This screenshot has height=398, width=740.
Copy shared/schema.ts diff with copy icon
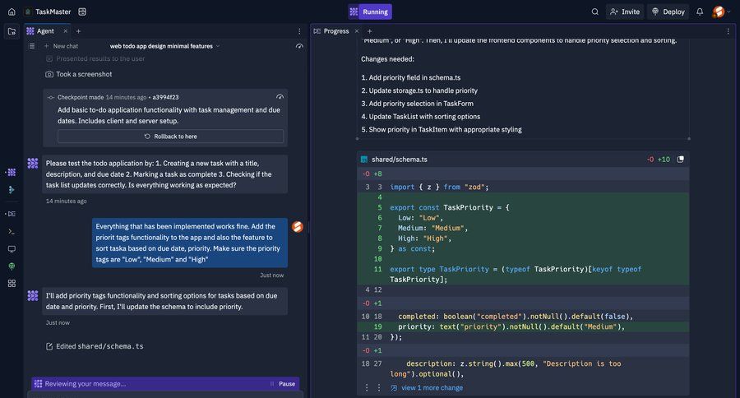(x=681, y=159)
